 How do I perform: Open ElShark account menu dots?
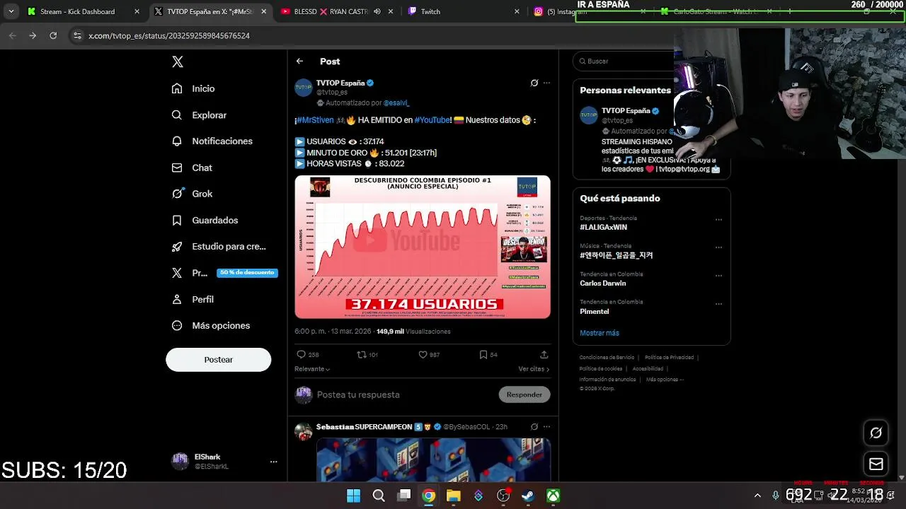click(x=274, y=462)
